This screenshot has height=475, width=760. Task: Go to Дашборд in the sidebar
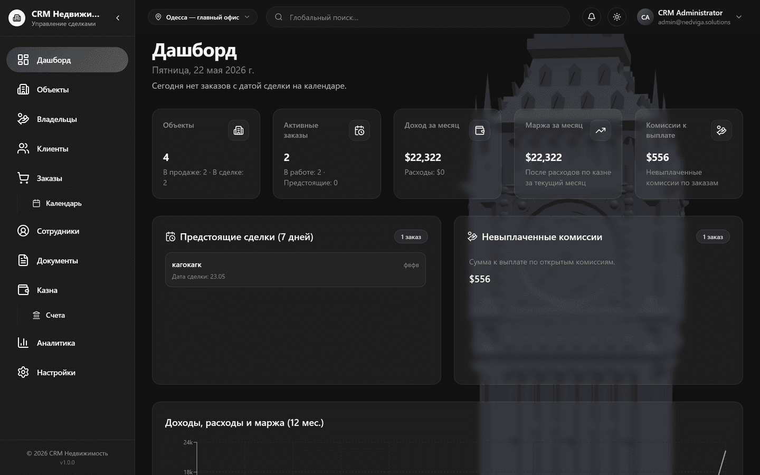(x=67, y=60)
